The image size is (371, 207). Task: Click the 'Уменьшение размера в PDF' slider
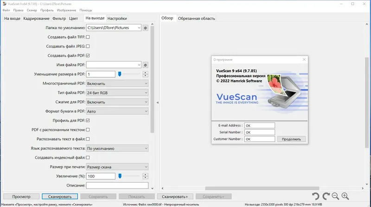129,74
